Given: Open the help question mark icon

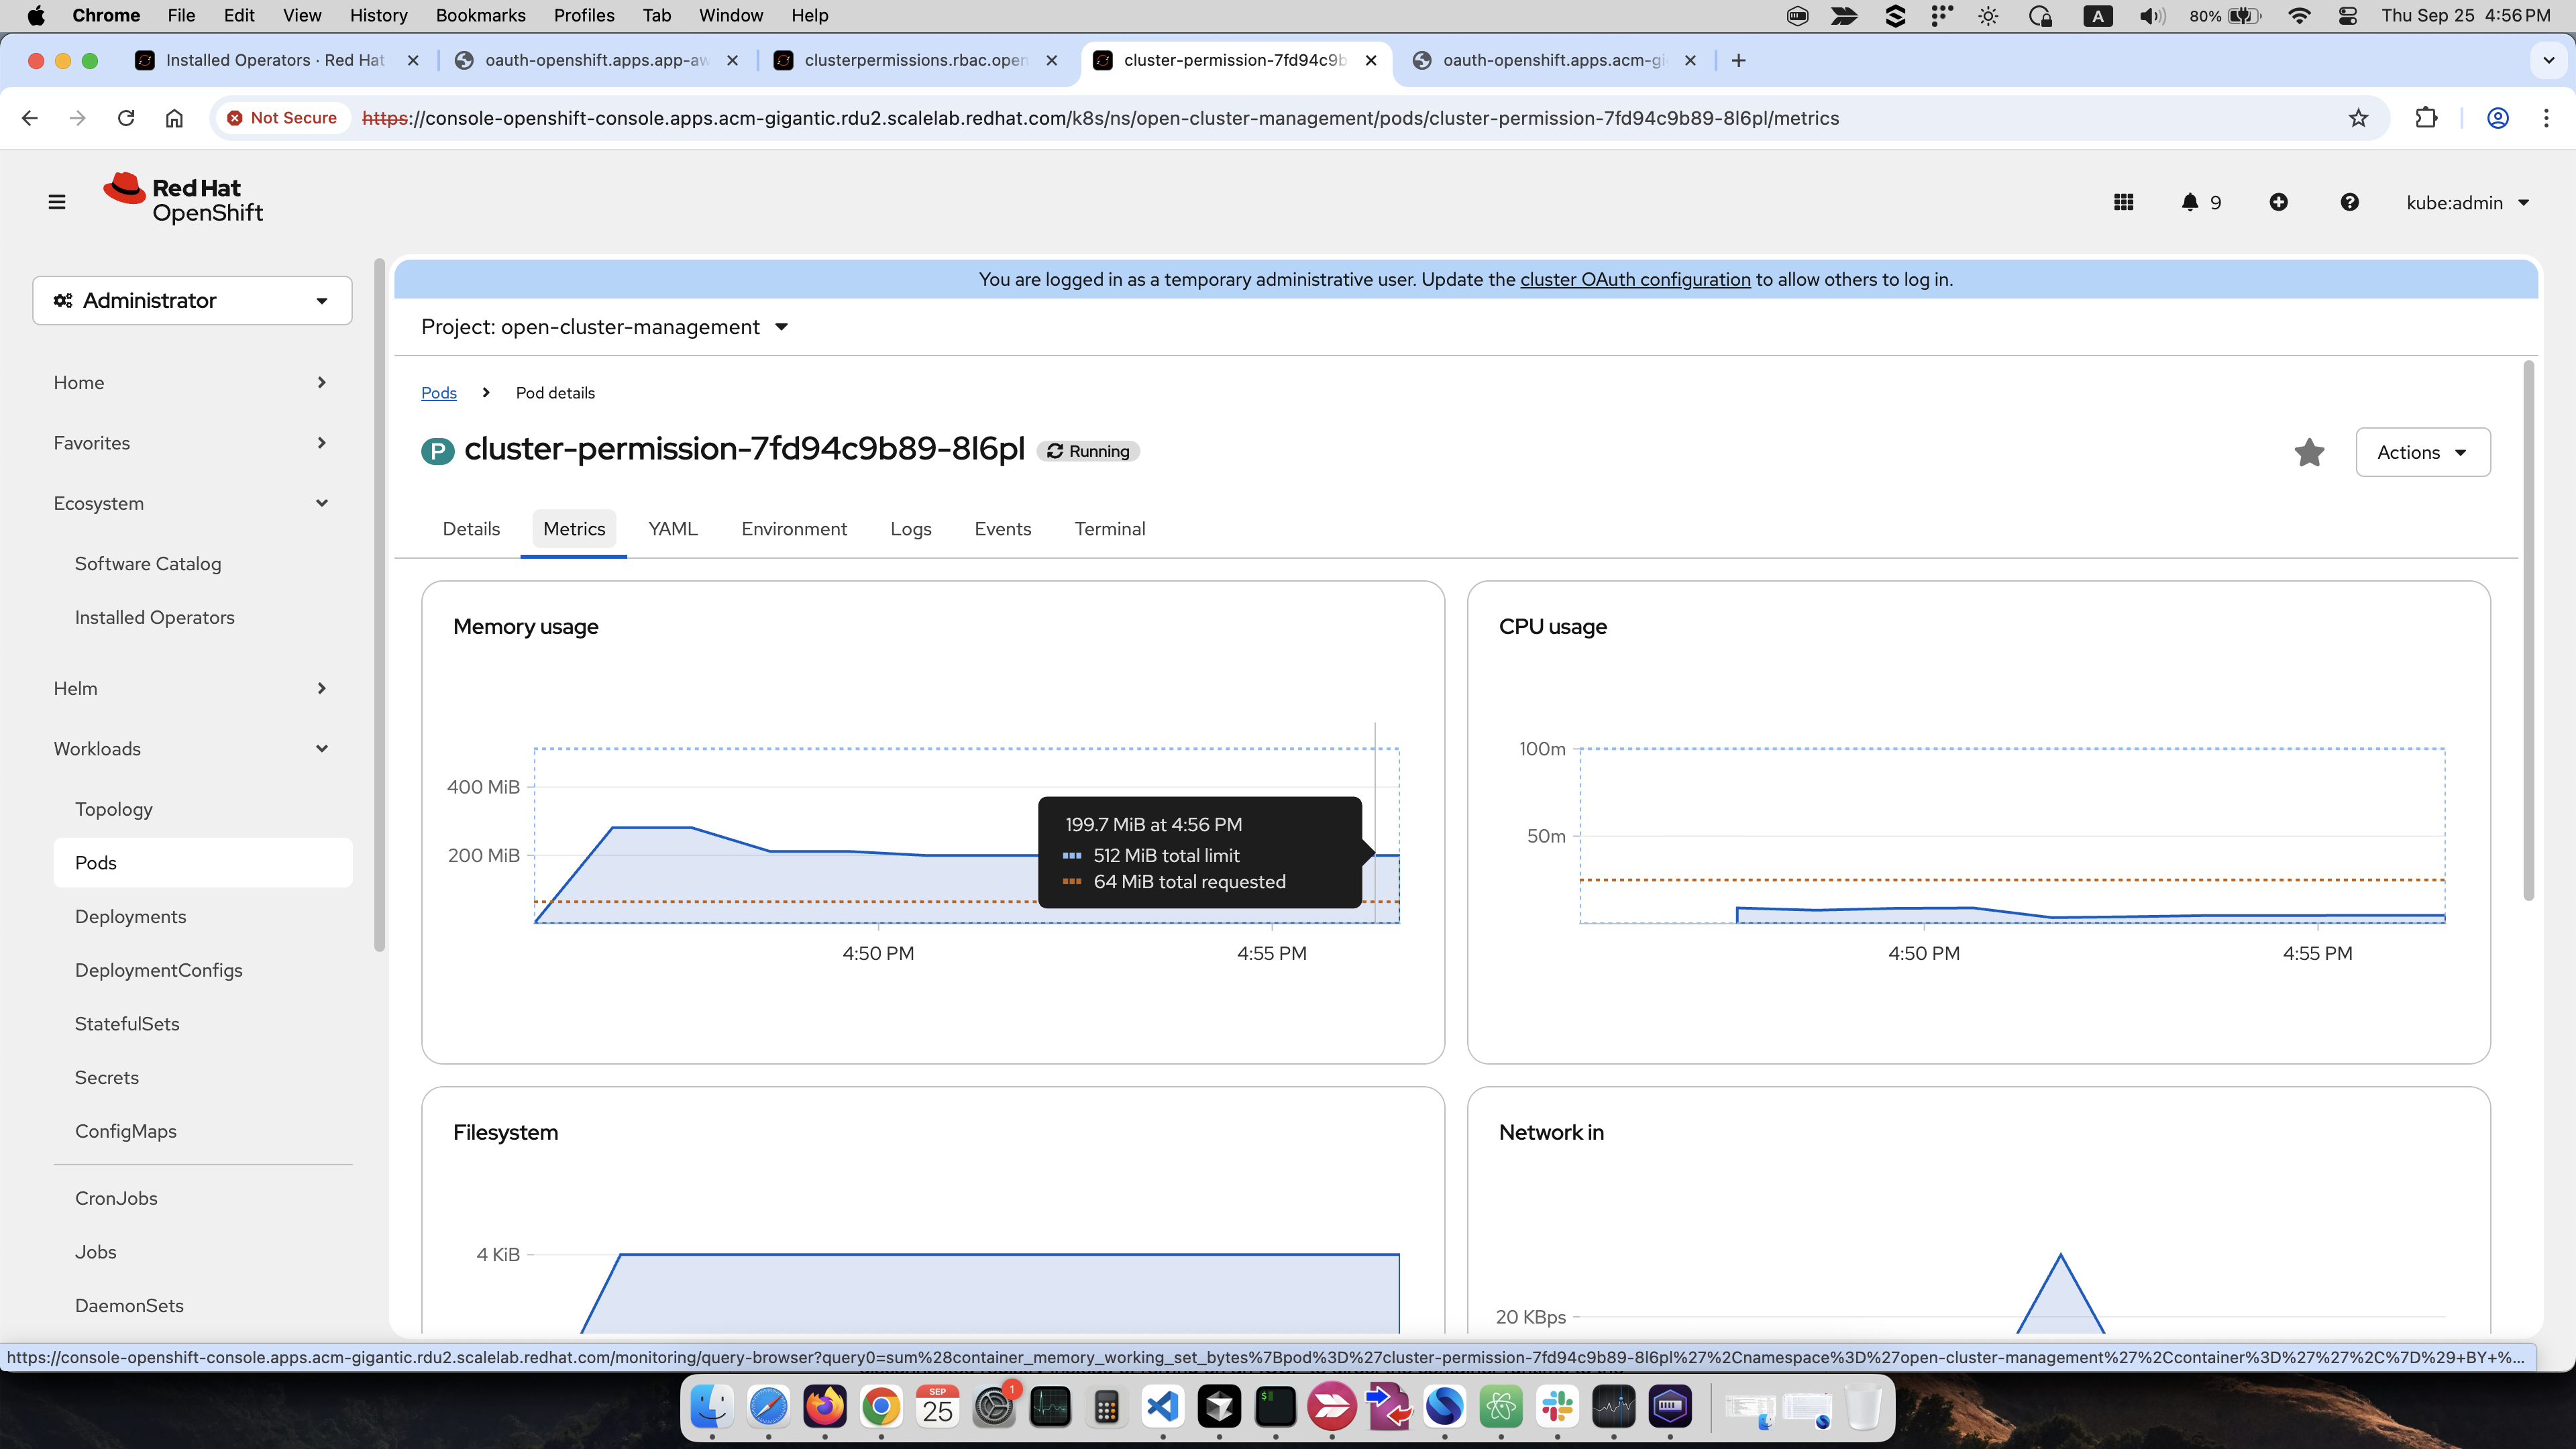Looking at the screenshot, I should (2349, 202).
